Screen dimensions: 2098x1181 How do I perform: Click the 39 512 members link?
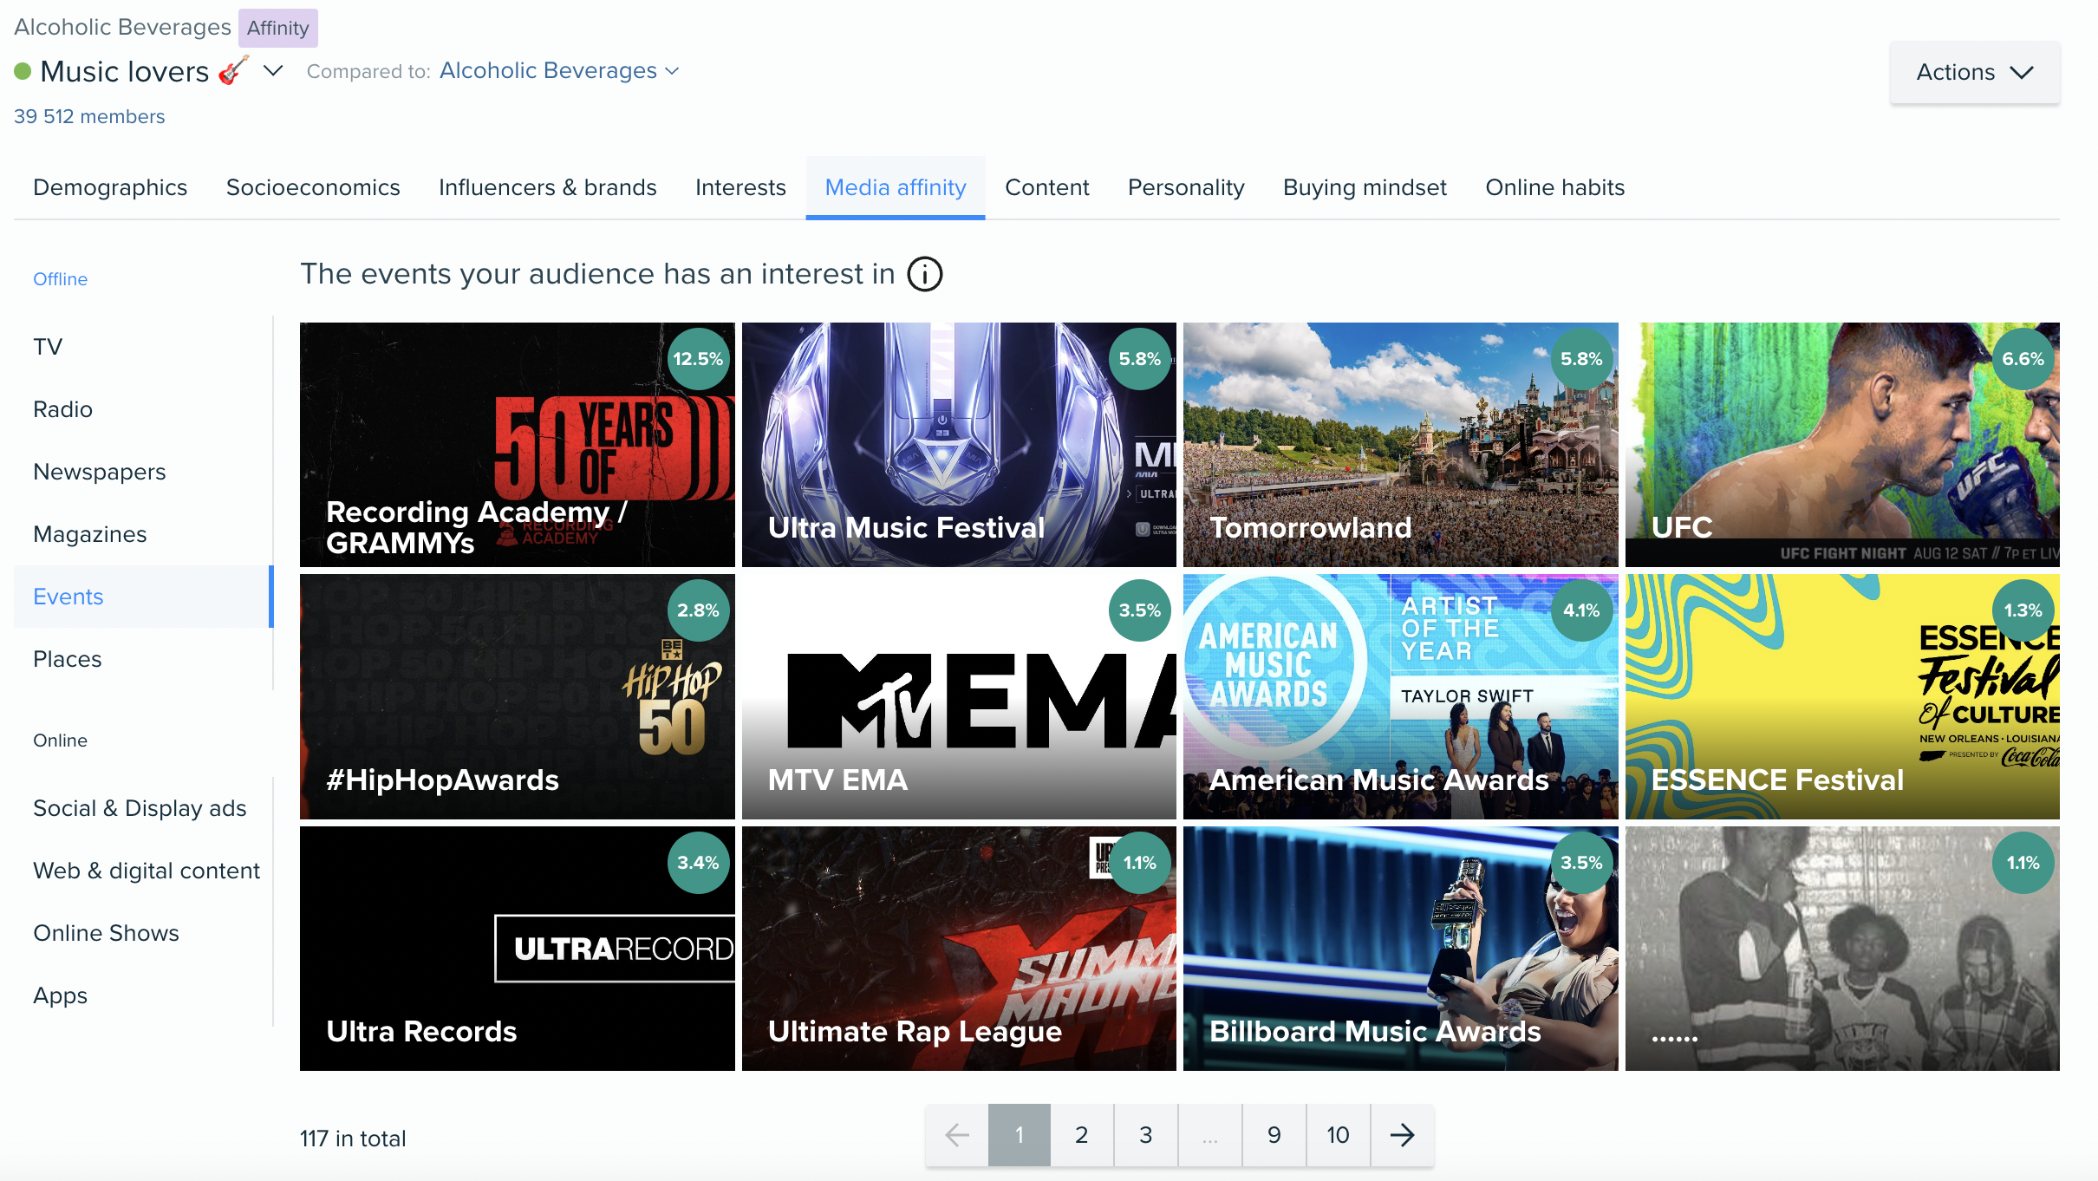click(89, 116)
